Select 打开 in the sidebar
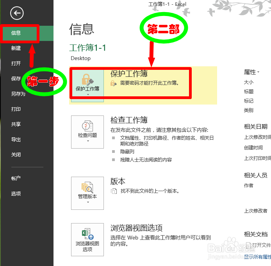 pyautogui.click(x=16, y=63)
